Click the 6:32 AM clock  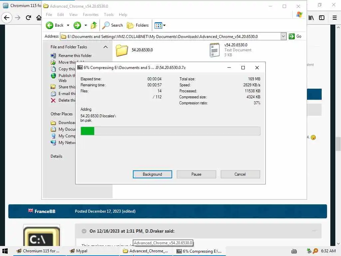tap(328, 251)
